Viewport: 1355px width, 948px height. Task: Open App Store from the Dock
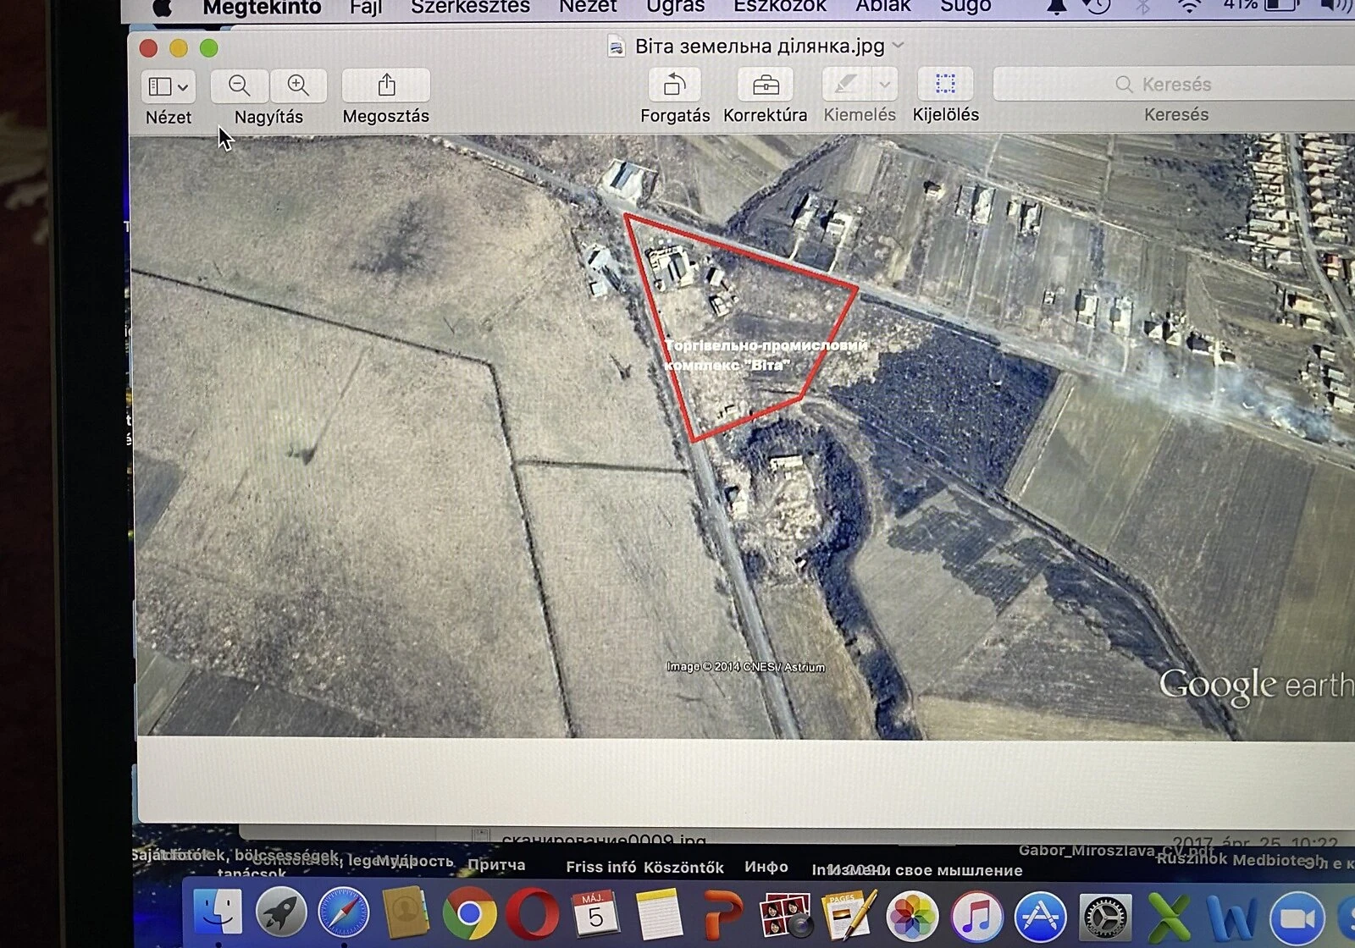[x=1040, y=918]
